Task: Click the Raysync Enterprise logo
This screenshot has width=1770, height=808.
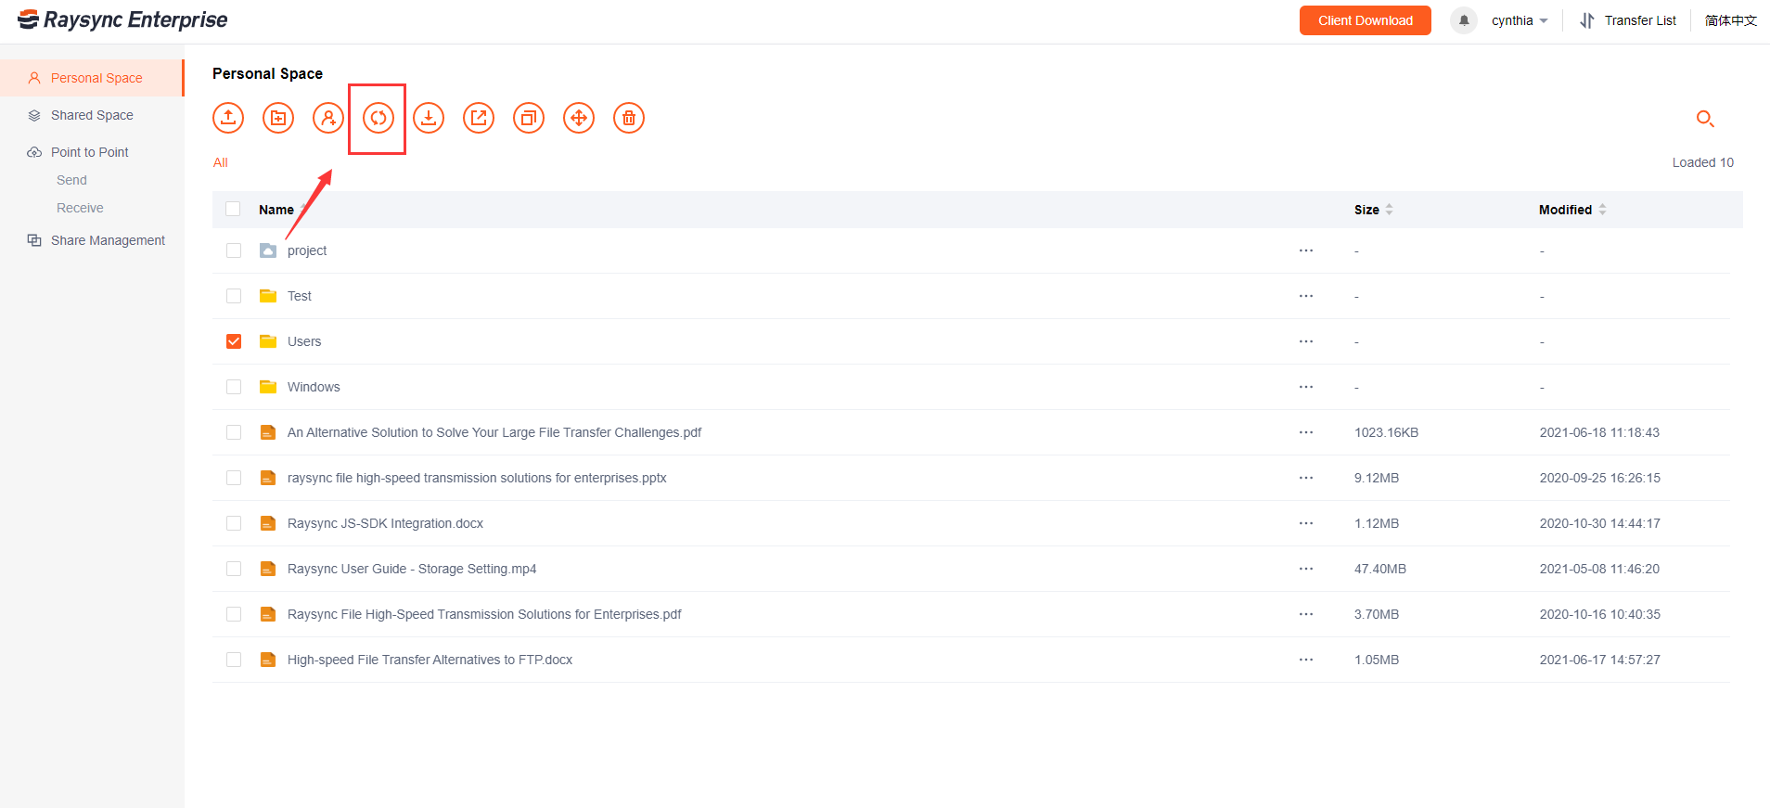Action: click(122, 19)
